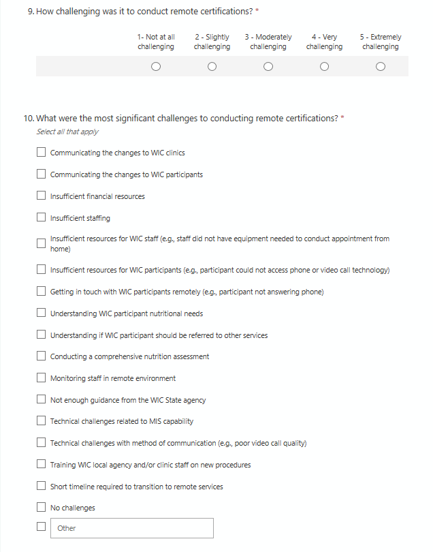The width and height of the screenshot is (433, 552).
Task: Tick "Communicating the changes to WIC participants"
Action: pos(42,174)
